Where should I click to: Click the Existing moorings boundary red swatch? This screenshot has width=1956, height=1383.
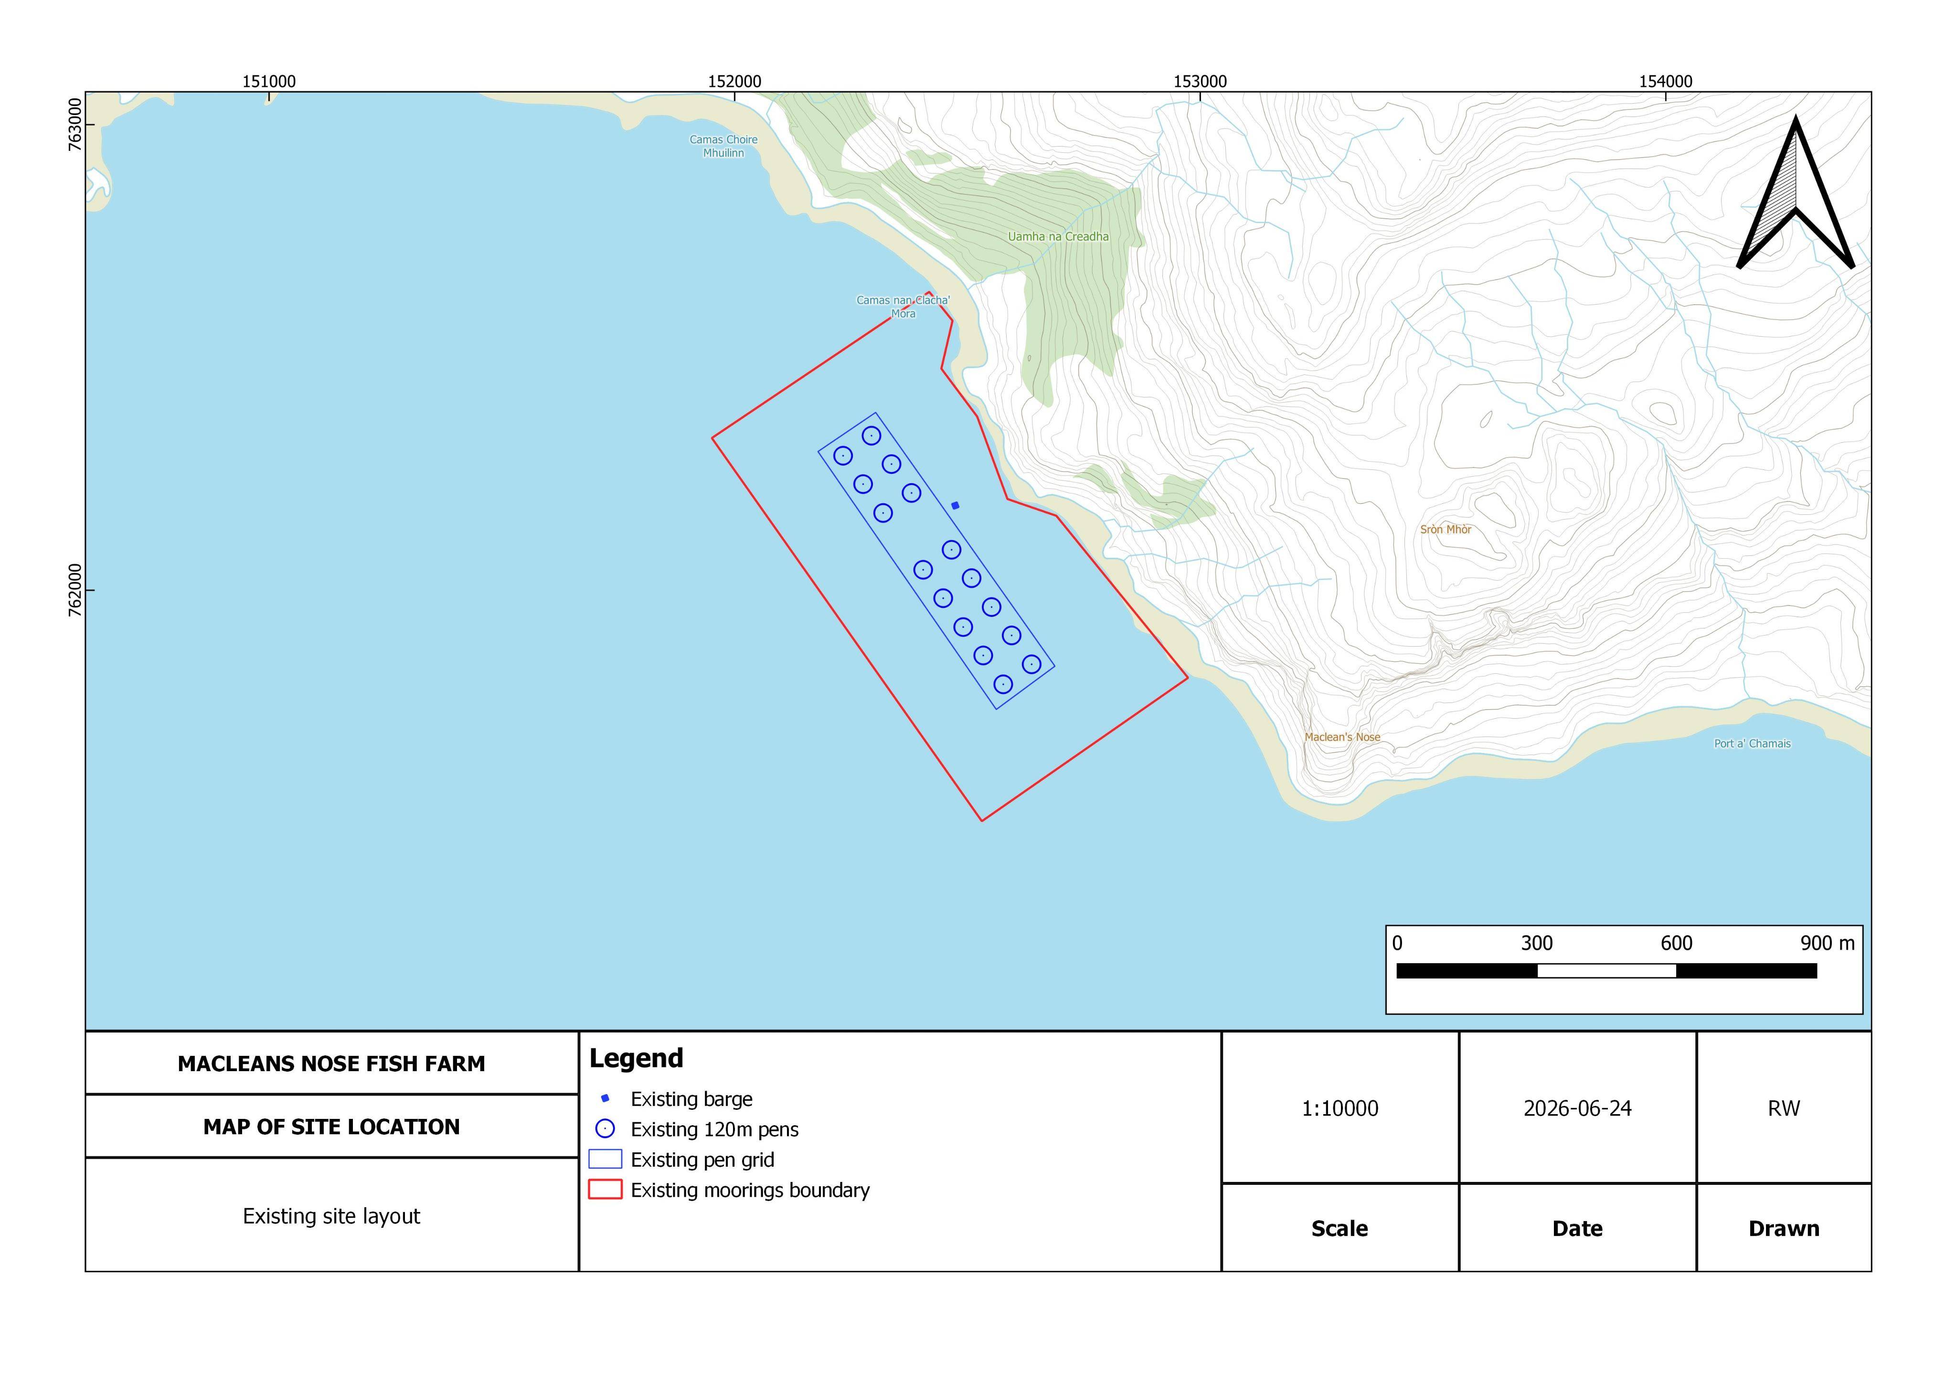pyautogui.click(x=605, y=1190)
